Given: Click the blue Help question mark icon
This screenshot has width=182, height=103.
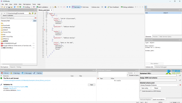Looking at the screenshot, I should (106, 7).
